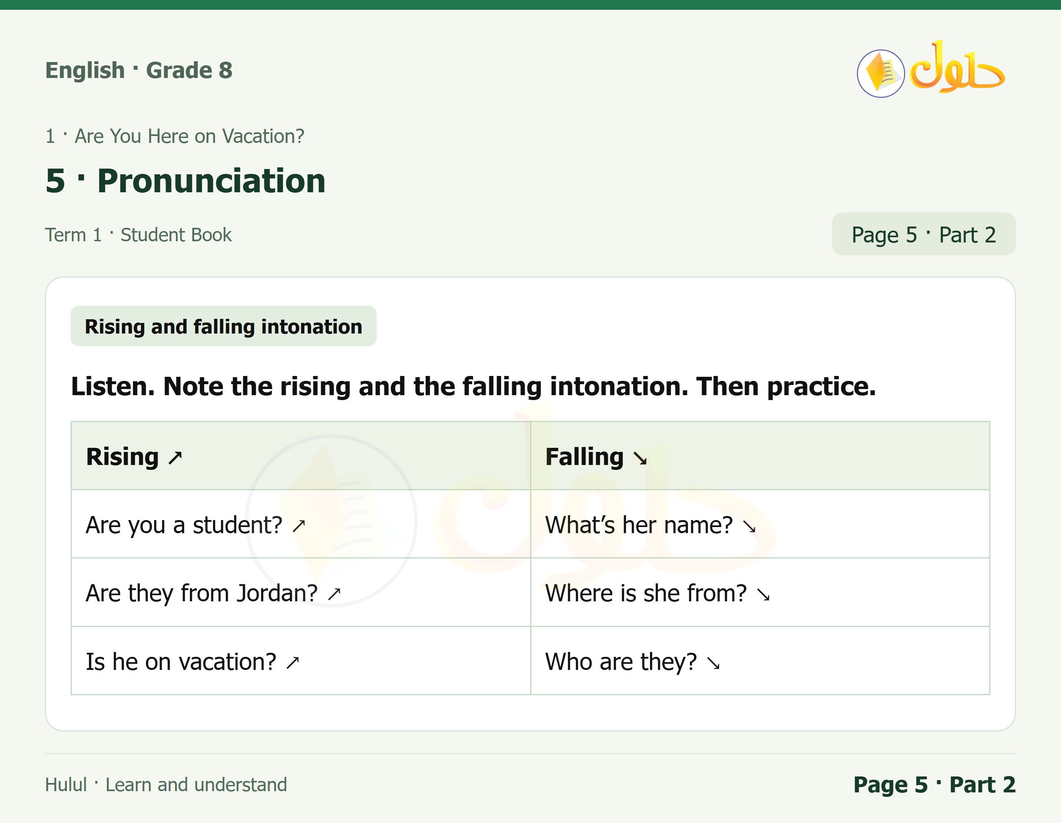The image size is (1061, 823).
Task: Click the 'Page 5 · Part 2' badge
Action: [923, 234]
